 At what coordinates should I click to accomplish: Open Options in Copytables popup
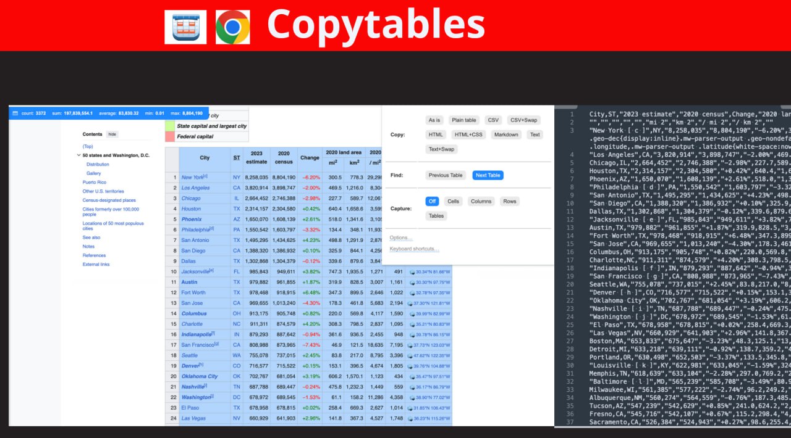[400, 238]
